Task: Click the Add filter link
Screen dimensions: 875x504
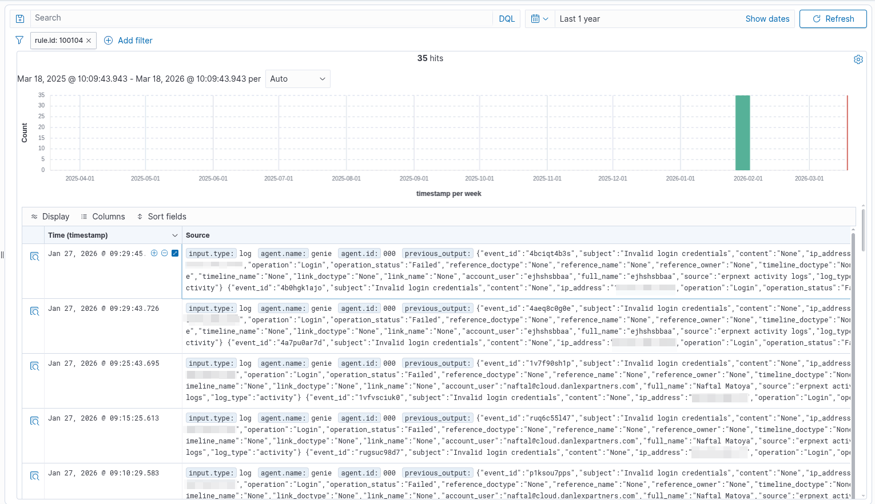Action: [129, 41]
